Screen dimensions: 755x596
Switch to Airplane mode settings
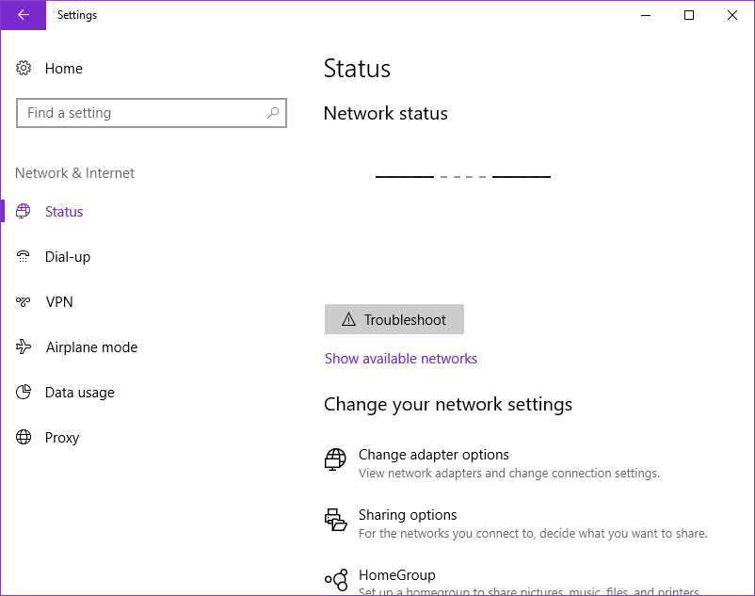pos(89,346)
